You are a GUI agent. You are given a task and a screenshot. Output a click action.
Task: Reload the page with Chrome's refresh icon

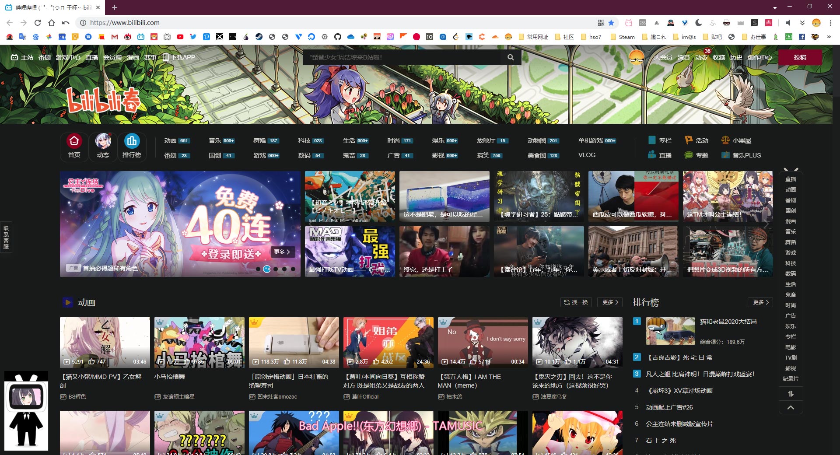(38, 23)
